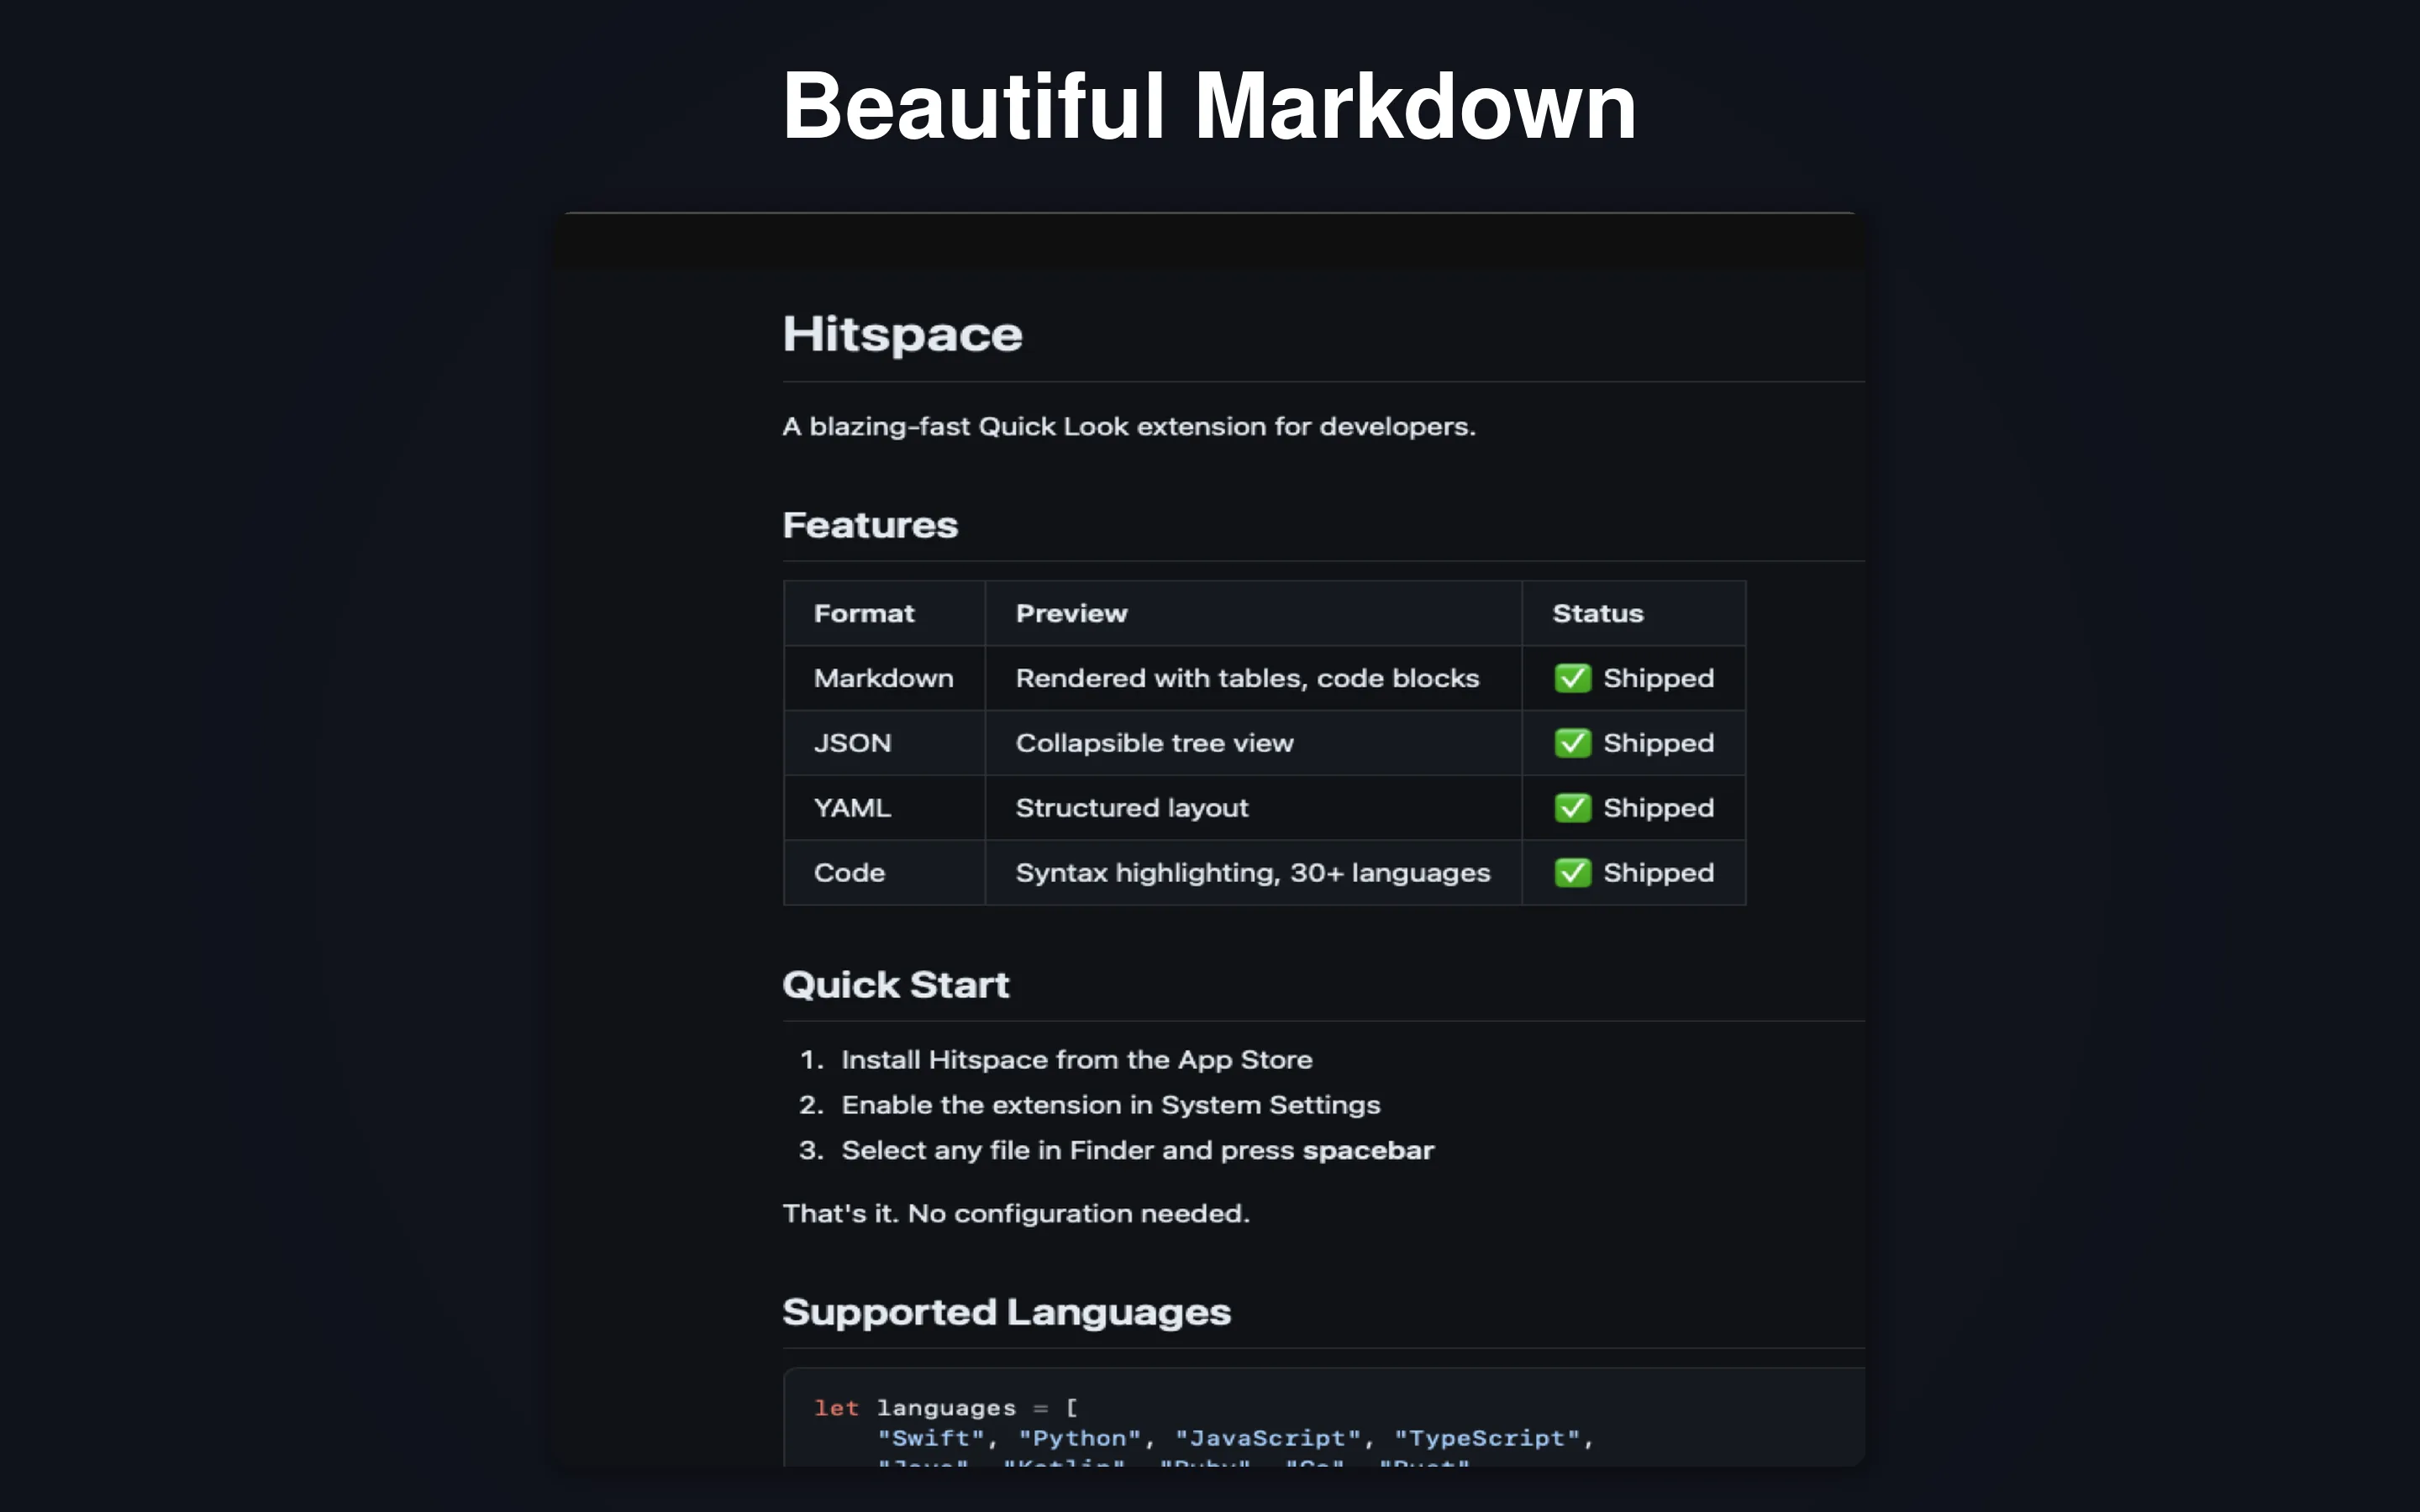The image size is (2420, 1512).
Task: Click the "Swift" string in code block
Action: tap(931, 1438)
